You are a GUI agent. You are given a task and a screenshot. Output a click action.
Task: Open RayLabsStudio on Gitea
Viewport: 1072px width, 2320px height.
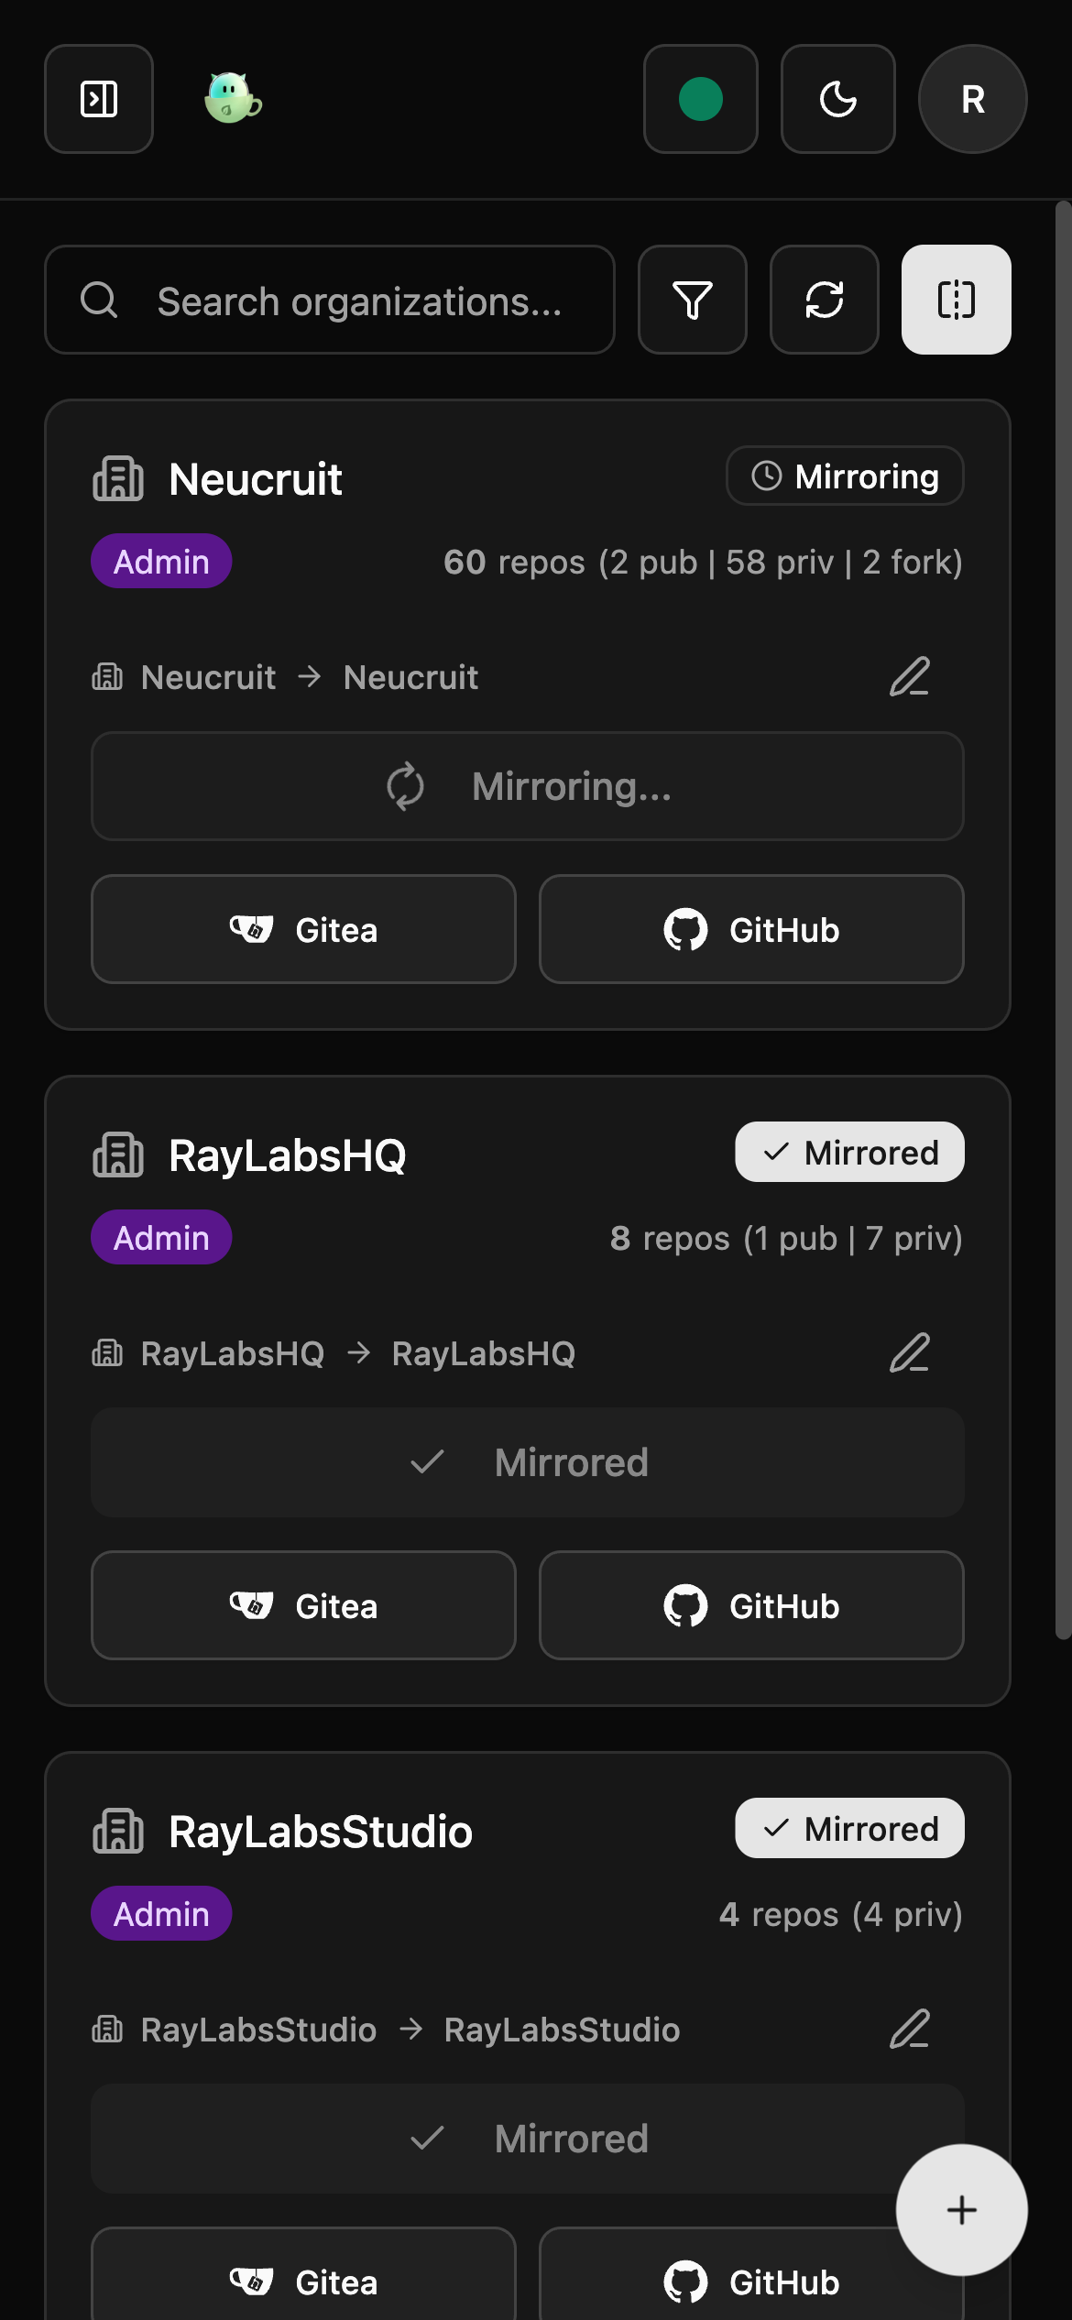303,2282
